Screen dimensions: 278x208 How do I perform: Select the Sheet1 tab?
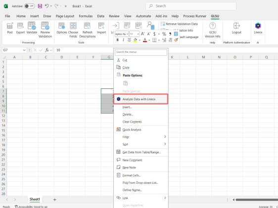pyautogui.click(x=35, y=199)
